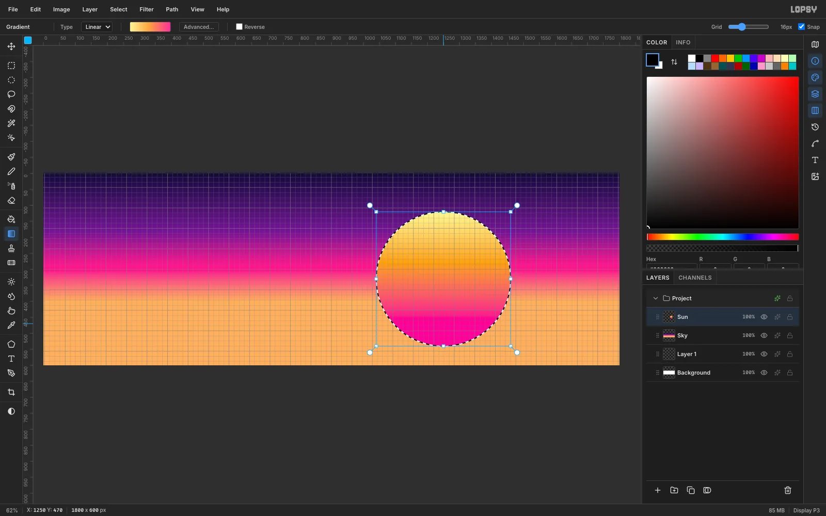The image size is (826, 516).
Task: Open the Path menu
Action: point(172,9)
